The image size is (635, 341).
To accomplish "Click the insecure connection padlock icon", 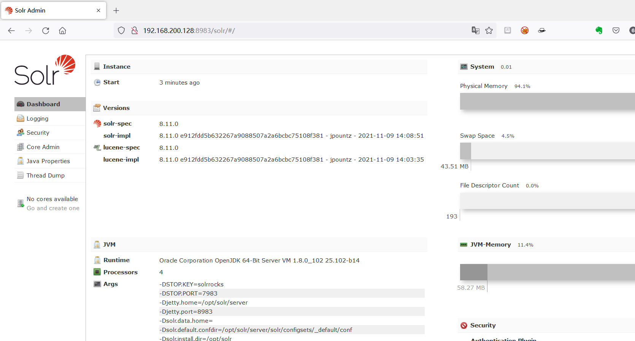I will (135, 31).
